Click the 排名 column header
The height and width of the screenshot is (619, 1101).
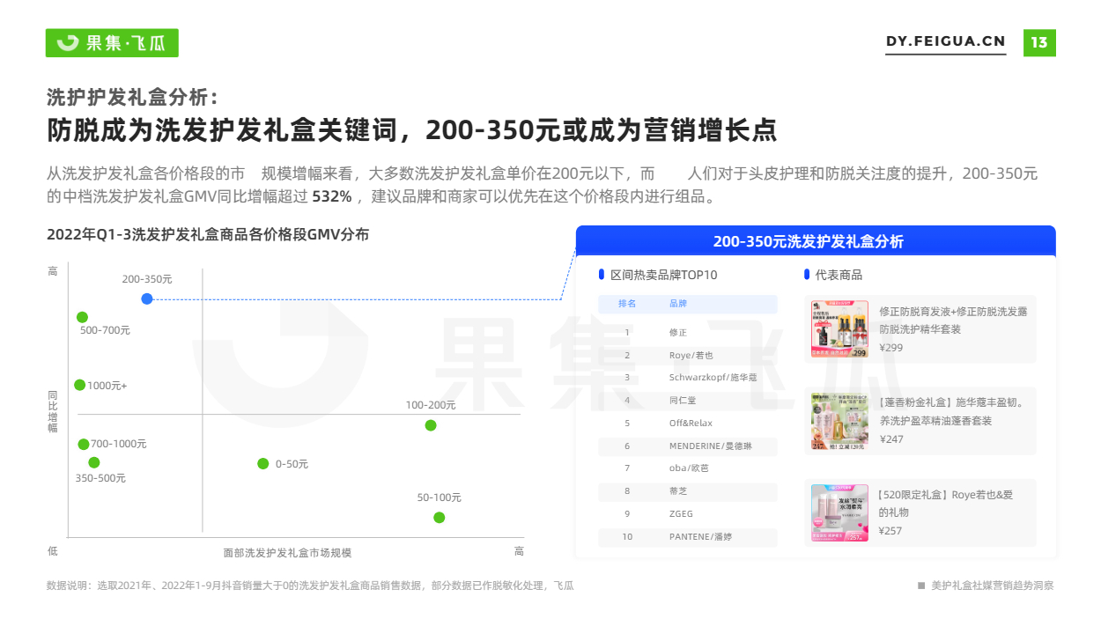pyautogui.click(x=627, y=304)
